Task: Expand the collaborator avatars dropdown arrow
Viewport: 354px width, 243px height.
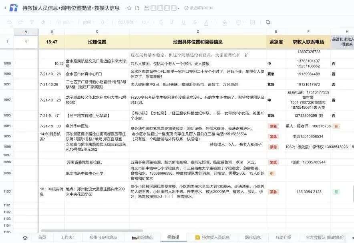Action: [178, 8]
